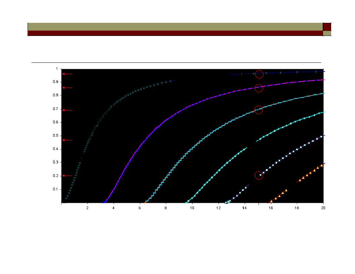Click the y-axis value "0.9"

coord(56,82)
